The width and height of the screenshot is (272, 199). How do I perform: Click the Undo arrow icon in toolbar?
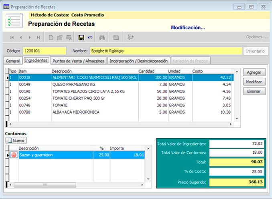click(x=90, y=37)
